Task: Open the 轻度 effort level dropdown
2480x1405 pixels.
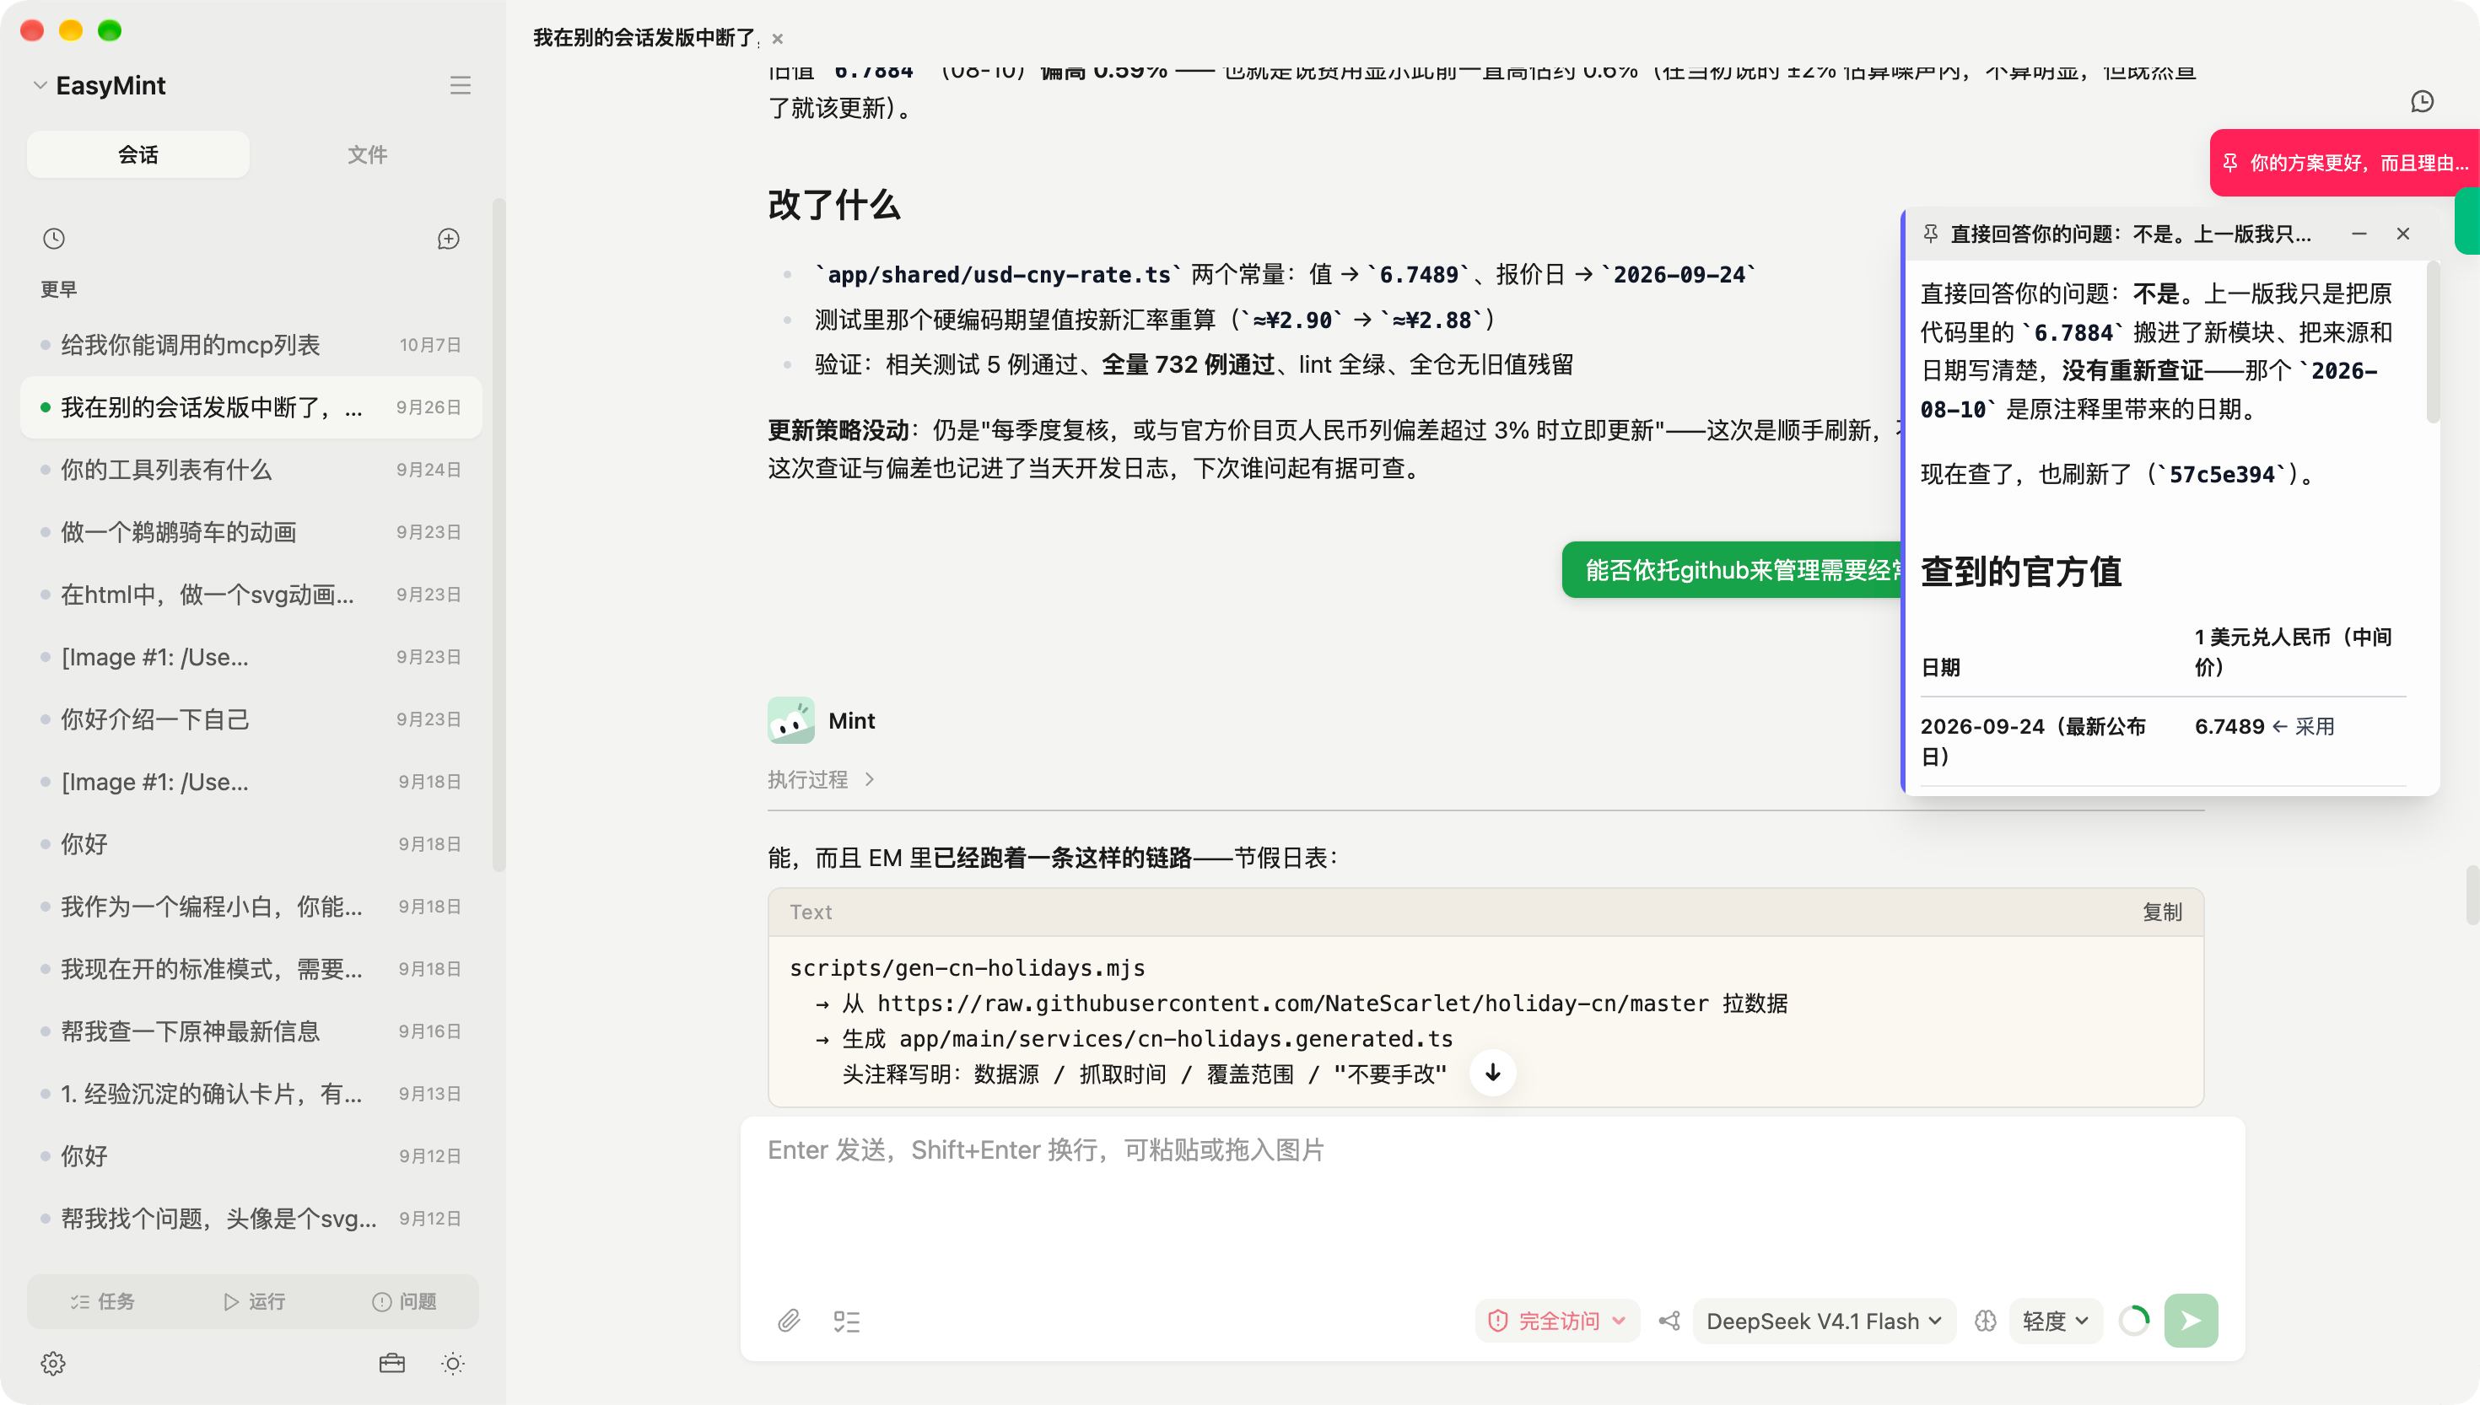Action: (x=2056, y=1321)
